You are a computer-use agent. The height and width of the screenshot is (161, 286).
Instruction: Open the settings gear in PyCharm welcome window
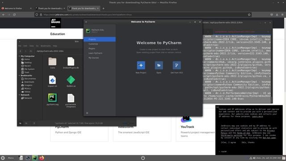click(87, 113)
